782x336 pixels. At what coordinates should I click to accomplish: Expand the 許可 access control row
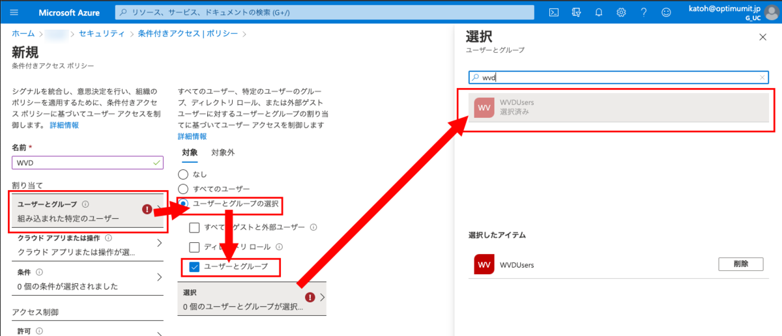[89, 331]
